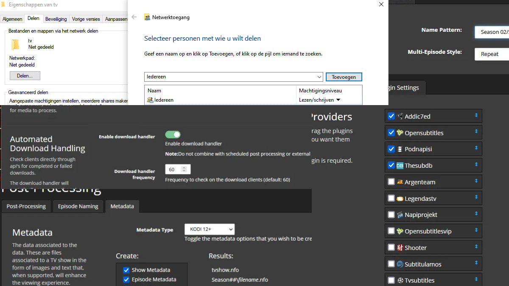
Task: Increase the download handler frequency stepper
Action: coord(184,168)
